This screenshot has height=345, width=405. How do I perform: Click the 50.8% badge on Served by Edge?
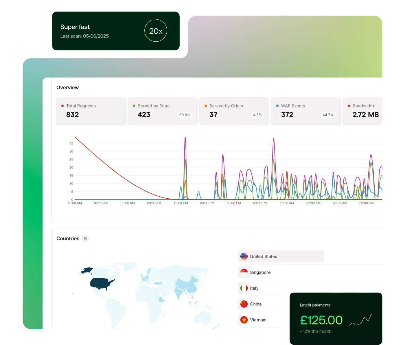184,115
